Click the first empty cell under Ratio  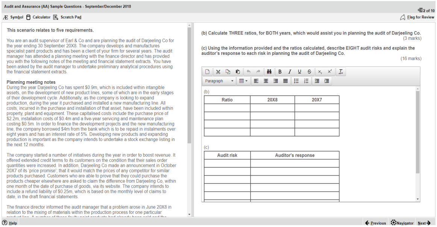click(x=227, y=108)
